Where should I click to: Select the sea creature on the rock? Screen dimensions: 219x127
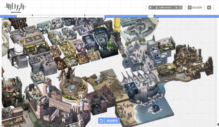click(155, 108)
